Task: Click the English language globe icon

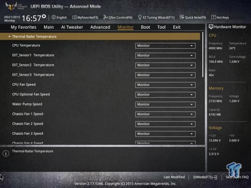Action: pos(53,17)
